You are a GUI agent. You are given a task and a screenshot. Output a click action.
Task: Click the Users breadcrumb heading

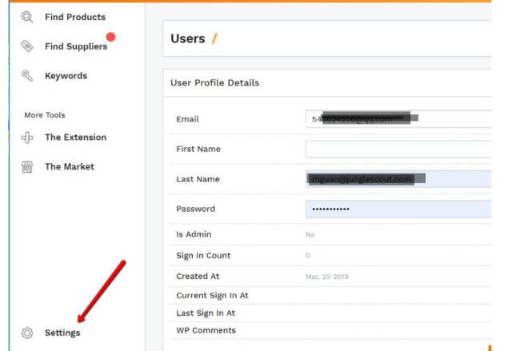(x=188, y=38)
